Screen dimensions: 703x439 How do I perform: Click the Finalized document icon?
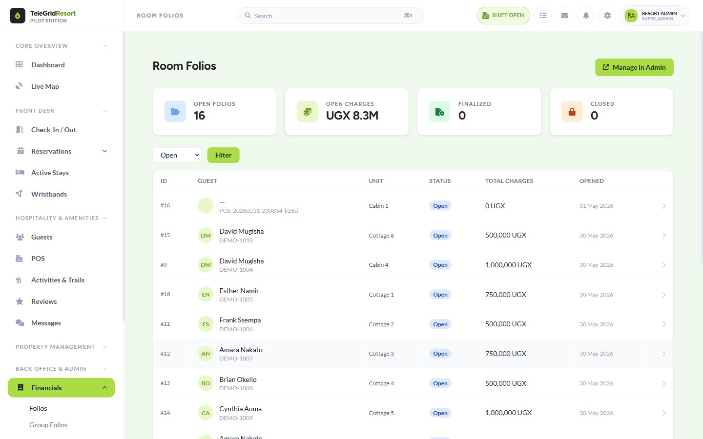pyautogui.click(x=439, y=112)
